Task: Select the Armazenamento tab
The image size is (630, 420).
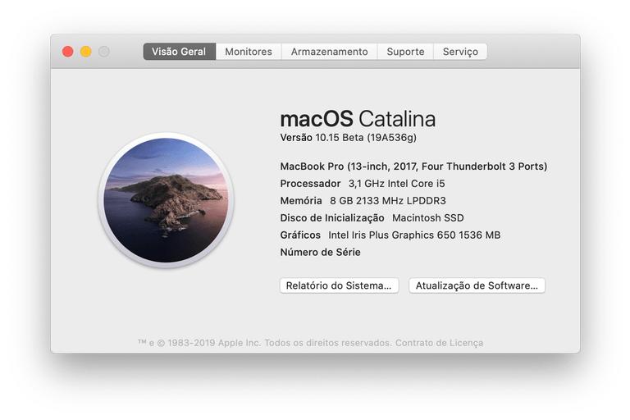Action: 329,52
